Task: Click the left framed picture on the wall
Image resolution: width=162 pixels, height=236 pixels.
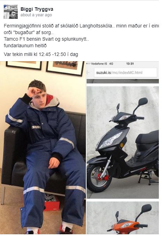Action: coord(24,65)
